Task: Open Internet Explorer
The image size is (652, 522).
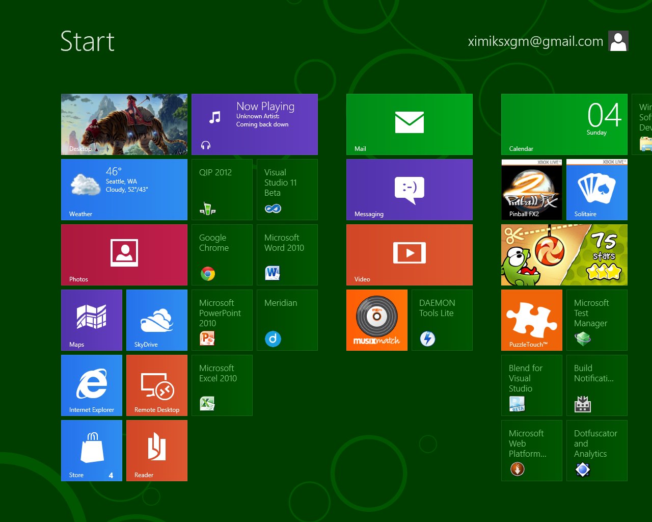Action: [92, 385]
